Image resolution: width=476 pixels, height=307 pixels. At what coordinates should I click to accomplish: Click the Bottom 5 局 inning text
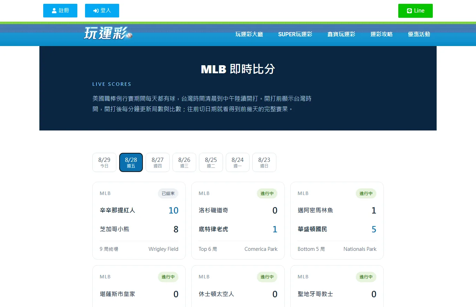311,249
